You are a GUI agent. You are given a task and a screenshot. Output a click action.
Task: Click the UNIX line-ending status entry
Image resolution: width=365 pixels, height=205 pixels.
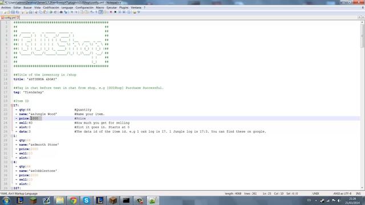(315, 194)
